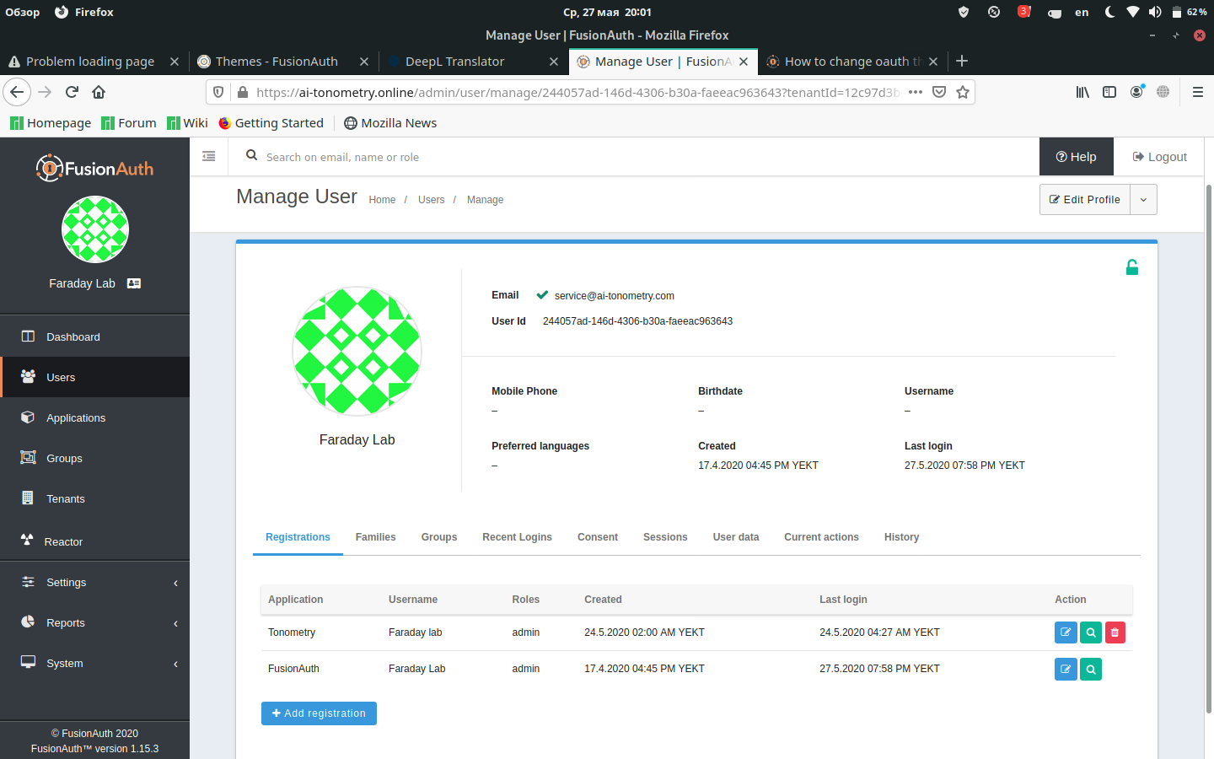Open the clock showing 27 мая 20:01
The image size is (1214, 759).
tap(607, 12)
